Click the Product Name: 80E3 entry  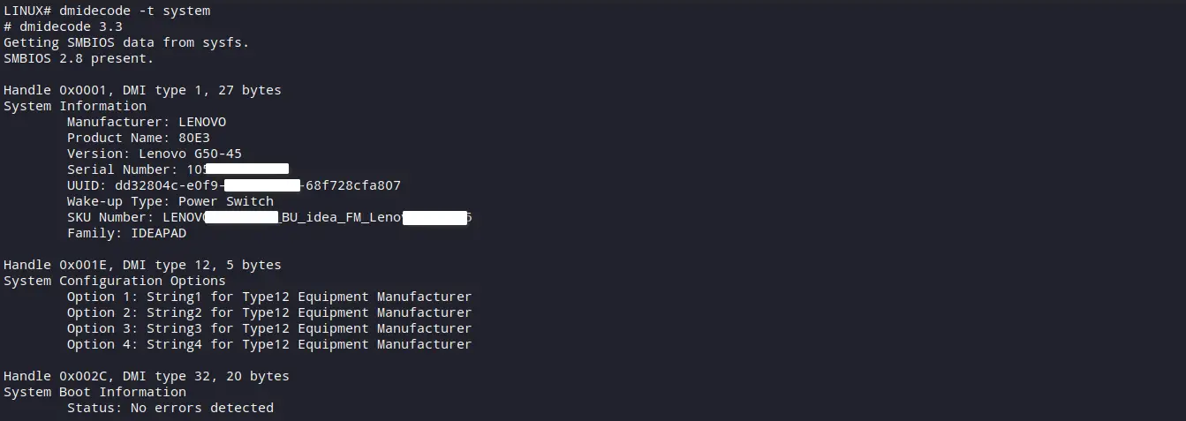coord(139,138)
